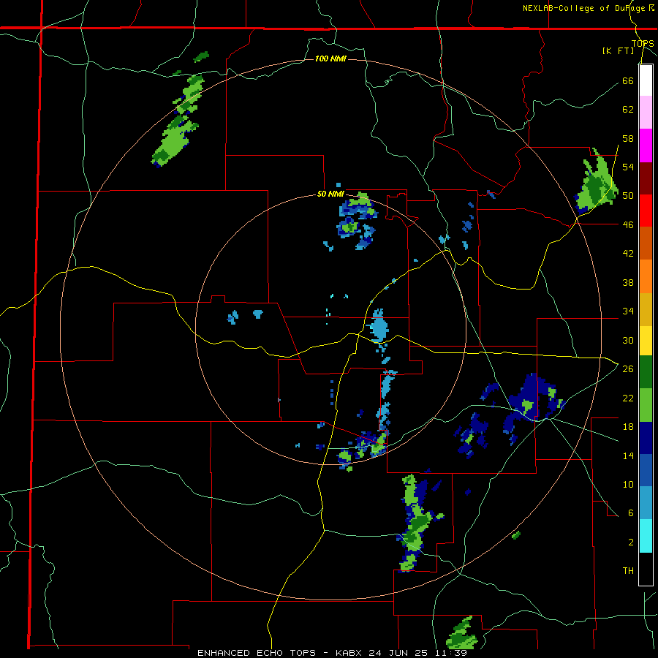658x658 pixels.
Task: Click the legend value "22"
Action: (x=628, y=398)
